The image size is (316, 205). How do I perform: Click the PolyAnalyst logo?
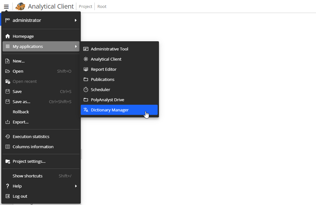[20, 6]
